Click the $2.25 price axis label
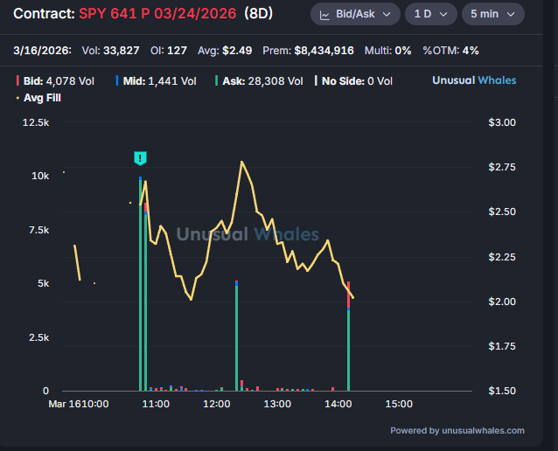This screenshot has height=451, width=558. tap(502, 257)
